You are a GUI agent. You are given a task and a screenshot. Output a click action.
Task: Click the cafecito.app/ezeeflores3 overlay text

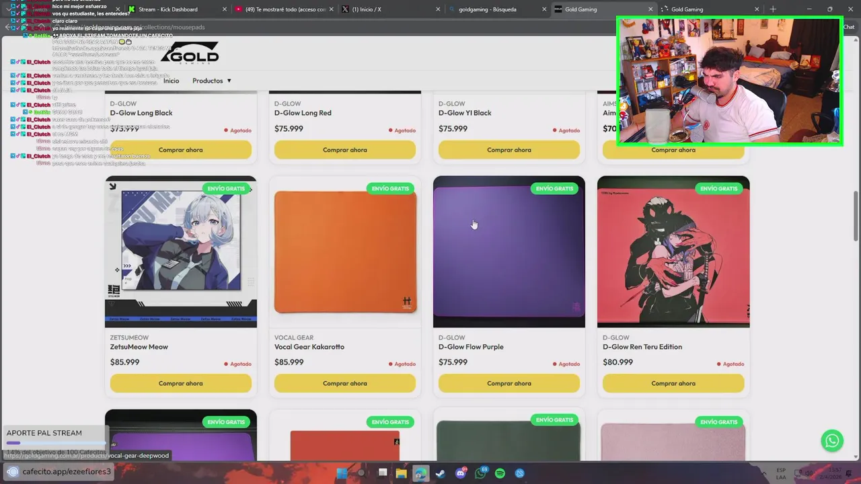click(x=67, y=472)
